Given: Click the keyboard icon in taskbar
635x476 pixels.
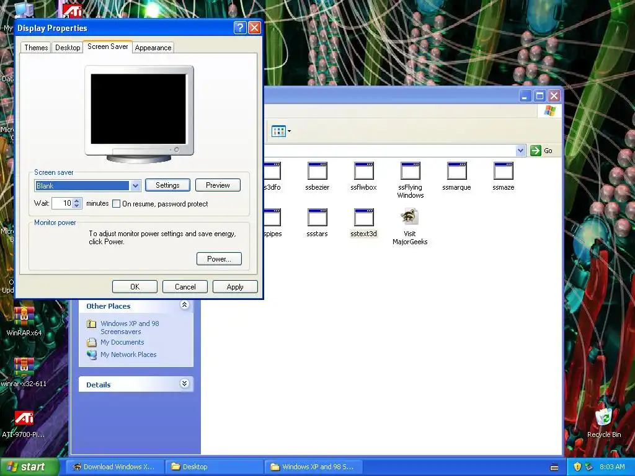Looking at the screenshot, I should [554, 467].
